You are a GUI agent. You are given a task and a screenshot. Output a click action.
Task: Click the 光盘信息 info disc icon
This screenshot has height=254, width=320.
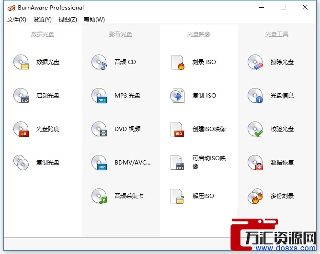[x=255, y=95]
